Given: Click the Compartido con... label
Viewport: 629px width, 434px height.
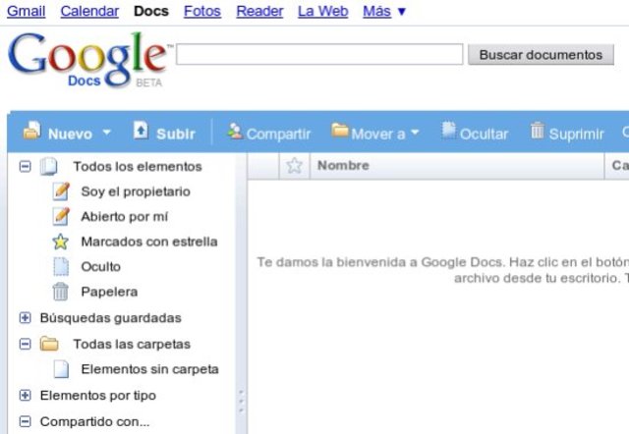Looking at the screenshot, I should 94,421.
